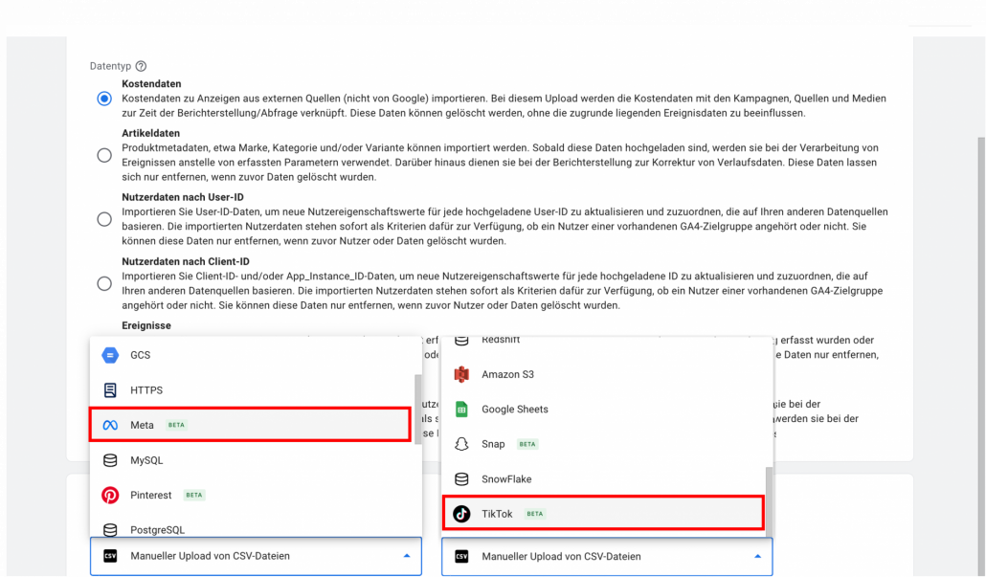Choose Nutzerdaten nach User-ID radio button
The image size is (986, 577).
click(103, 219)
